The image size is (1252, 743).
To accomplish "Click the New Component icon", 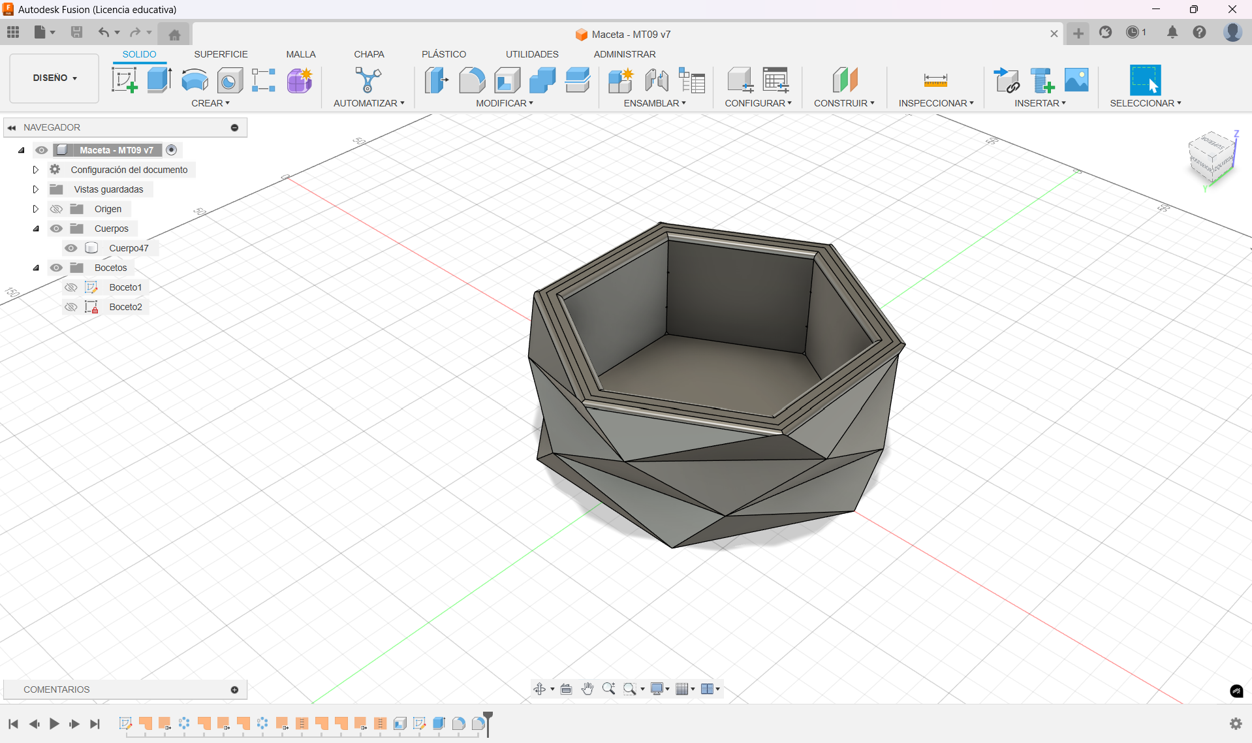I will (621, 80).
